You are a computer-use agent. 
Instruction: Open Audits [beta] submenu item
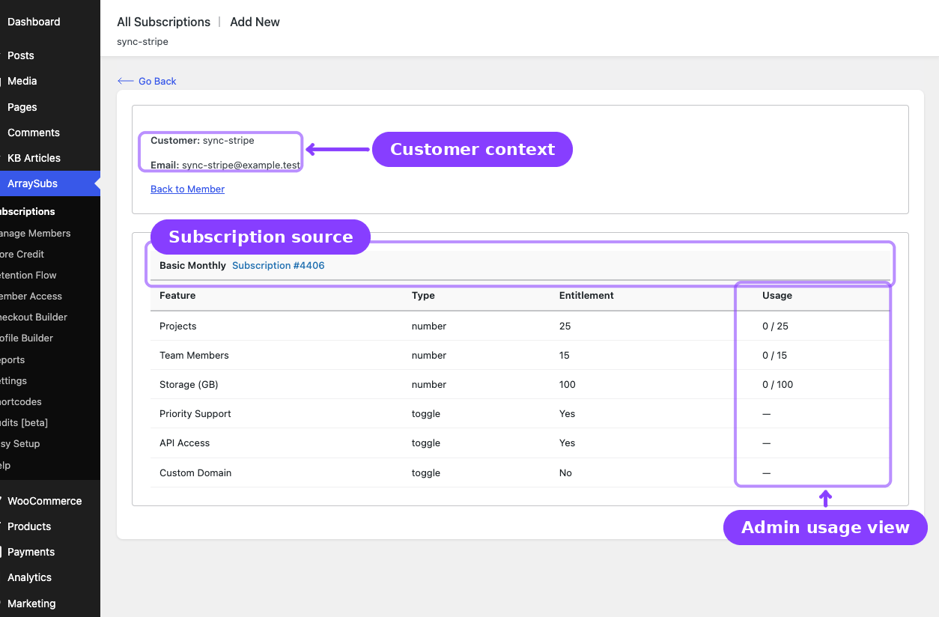coord(24,422)
